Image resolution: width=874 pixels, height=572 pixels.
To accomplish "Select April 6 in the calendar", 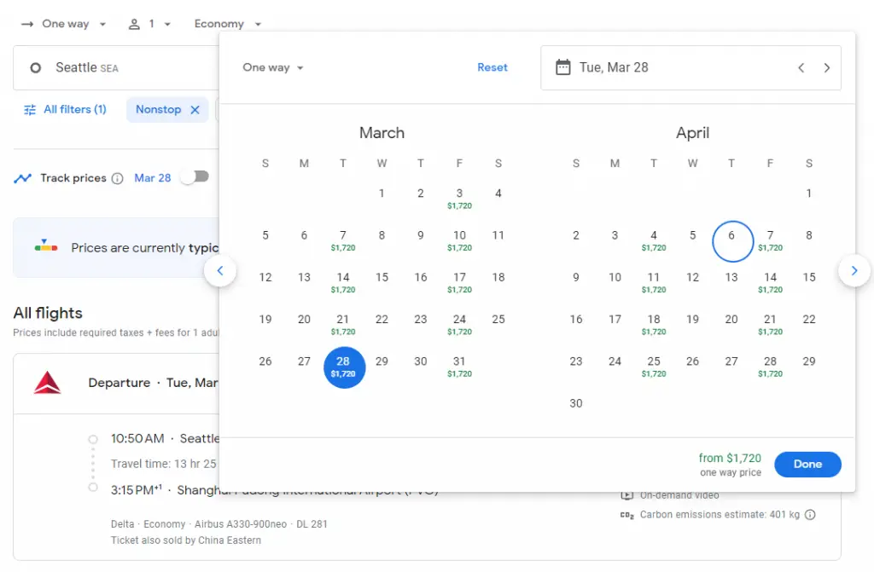I will pyautogui.click(x=731, y=241).
